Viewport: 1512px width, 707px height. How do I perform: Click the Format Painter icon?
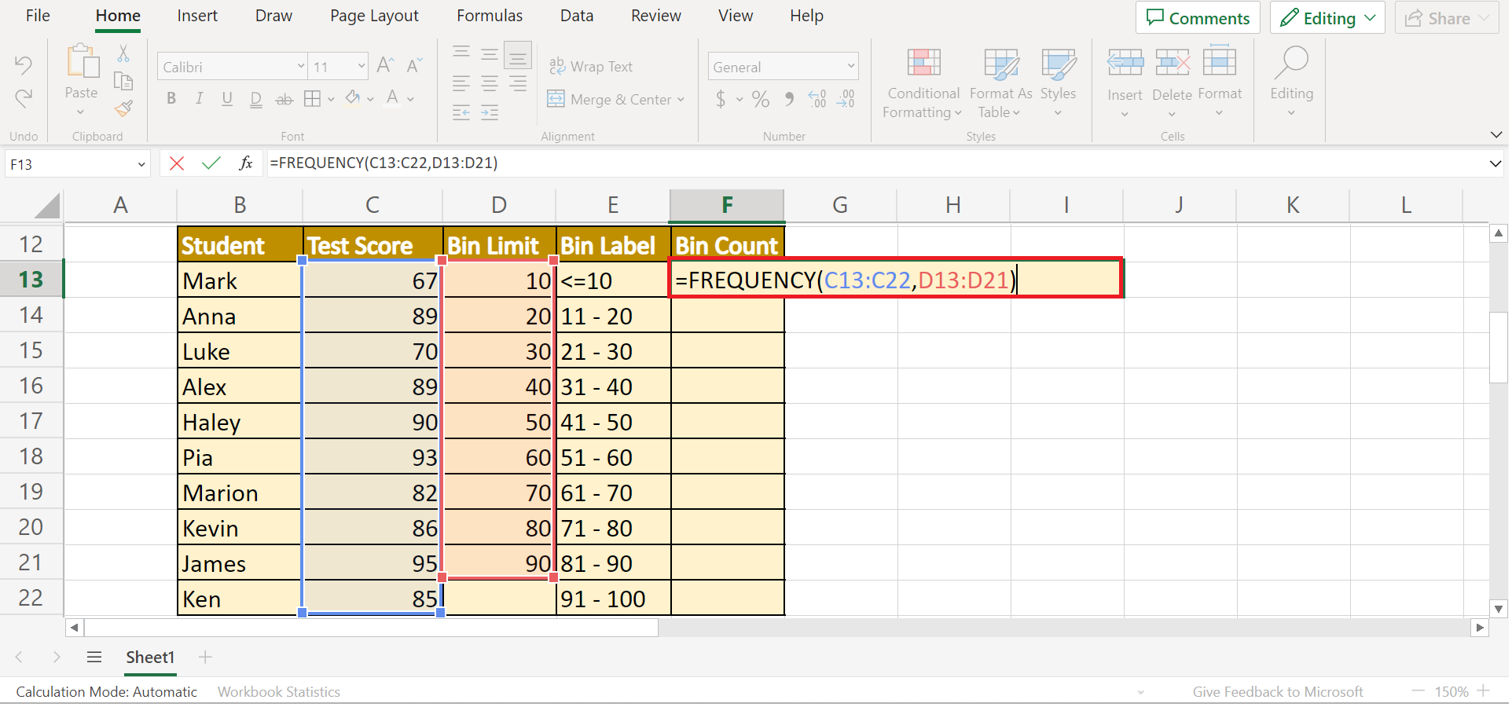(123, 108)
